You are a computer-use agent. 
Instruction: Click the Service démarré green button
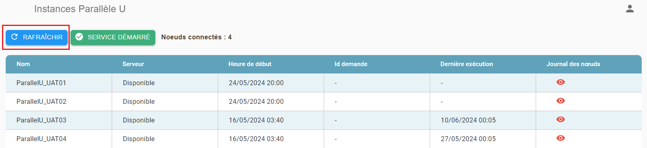113,37
